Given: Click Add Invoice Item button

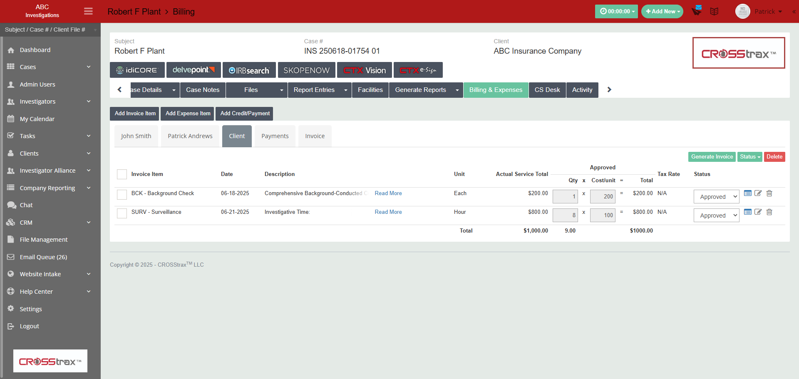Looking at the screenshot, I should tap(135, 114).
